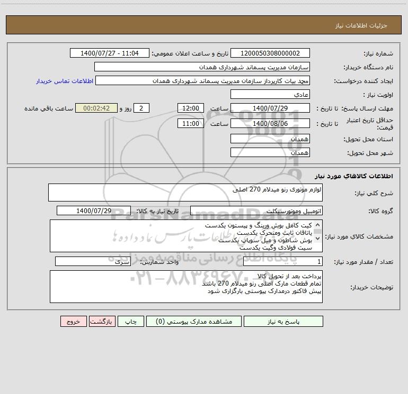Click the خروج exit button
The width and height of the screenshot is (408, 394).
tap(73, 322)
